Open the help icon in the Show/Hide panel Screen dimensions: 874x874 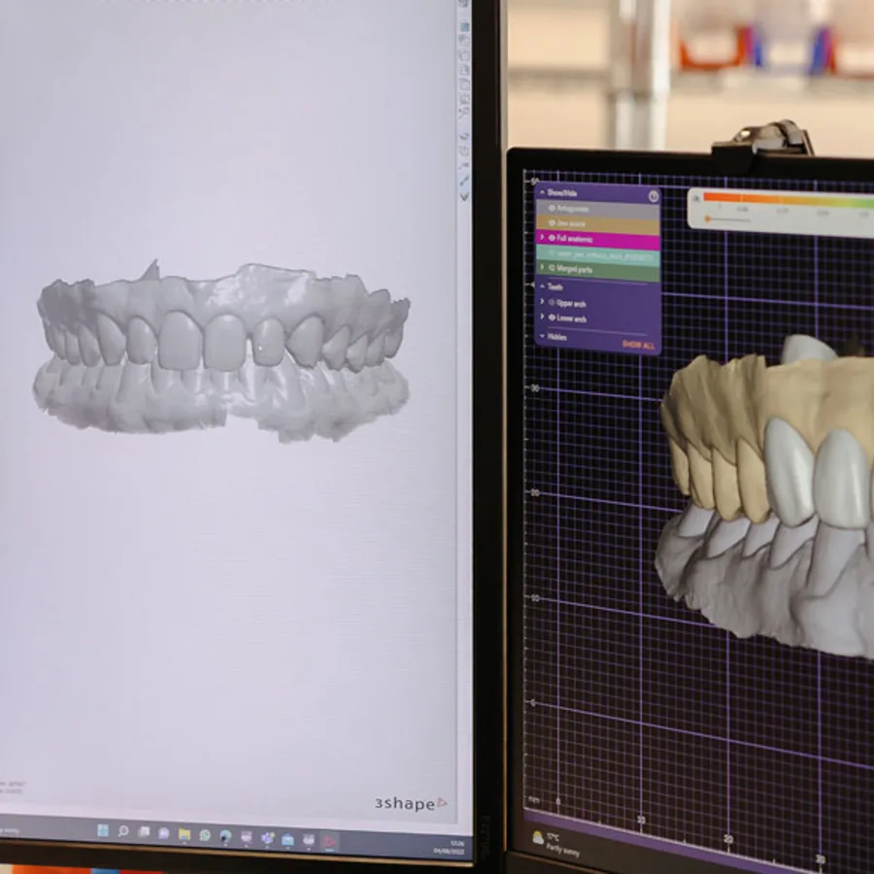pyautogui.click(x=654, y=196)
